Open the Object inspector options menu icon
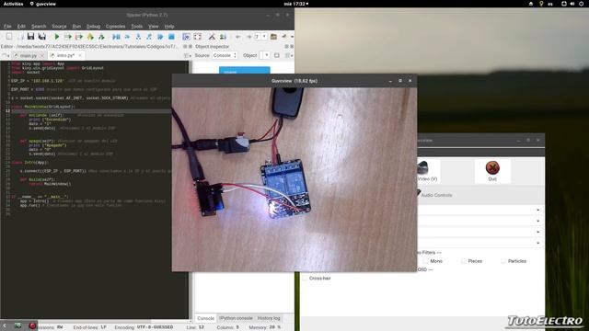The width and height of the screenshot is (589, 331). [288, 55]
